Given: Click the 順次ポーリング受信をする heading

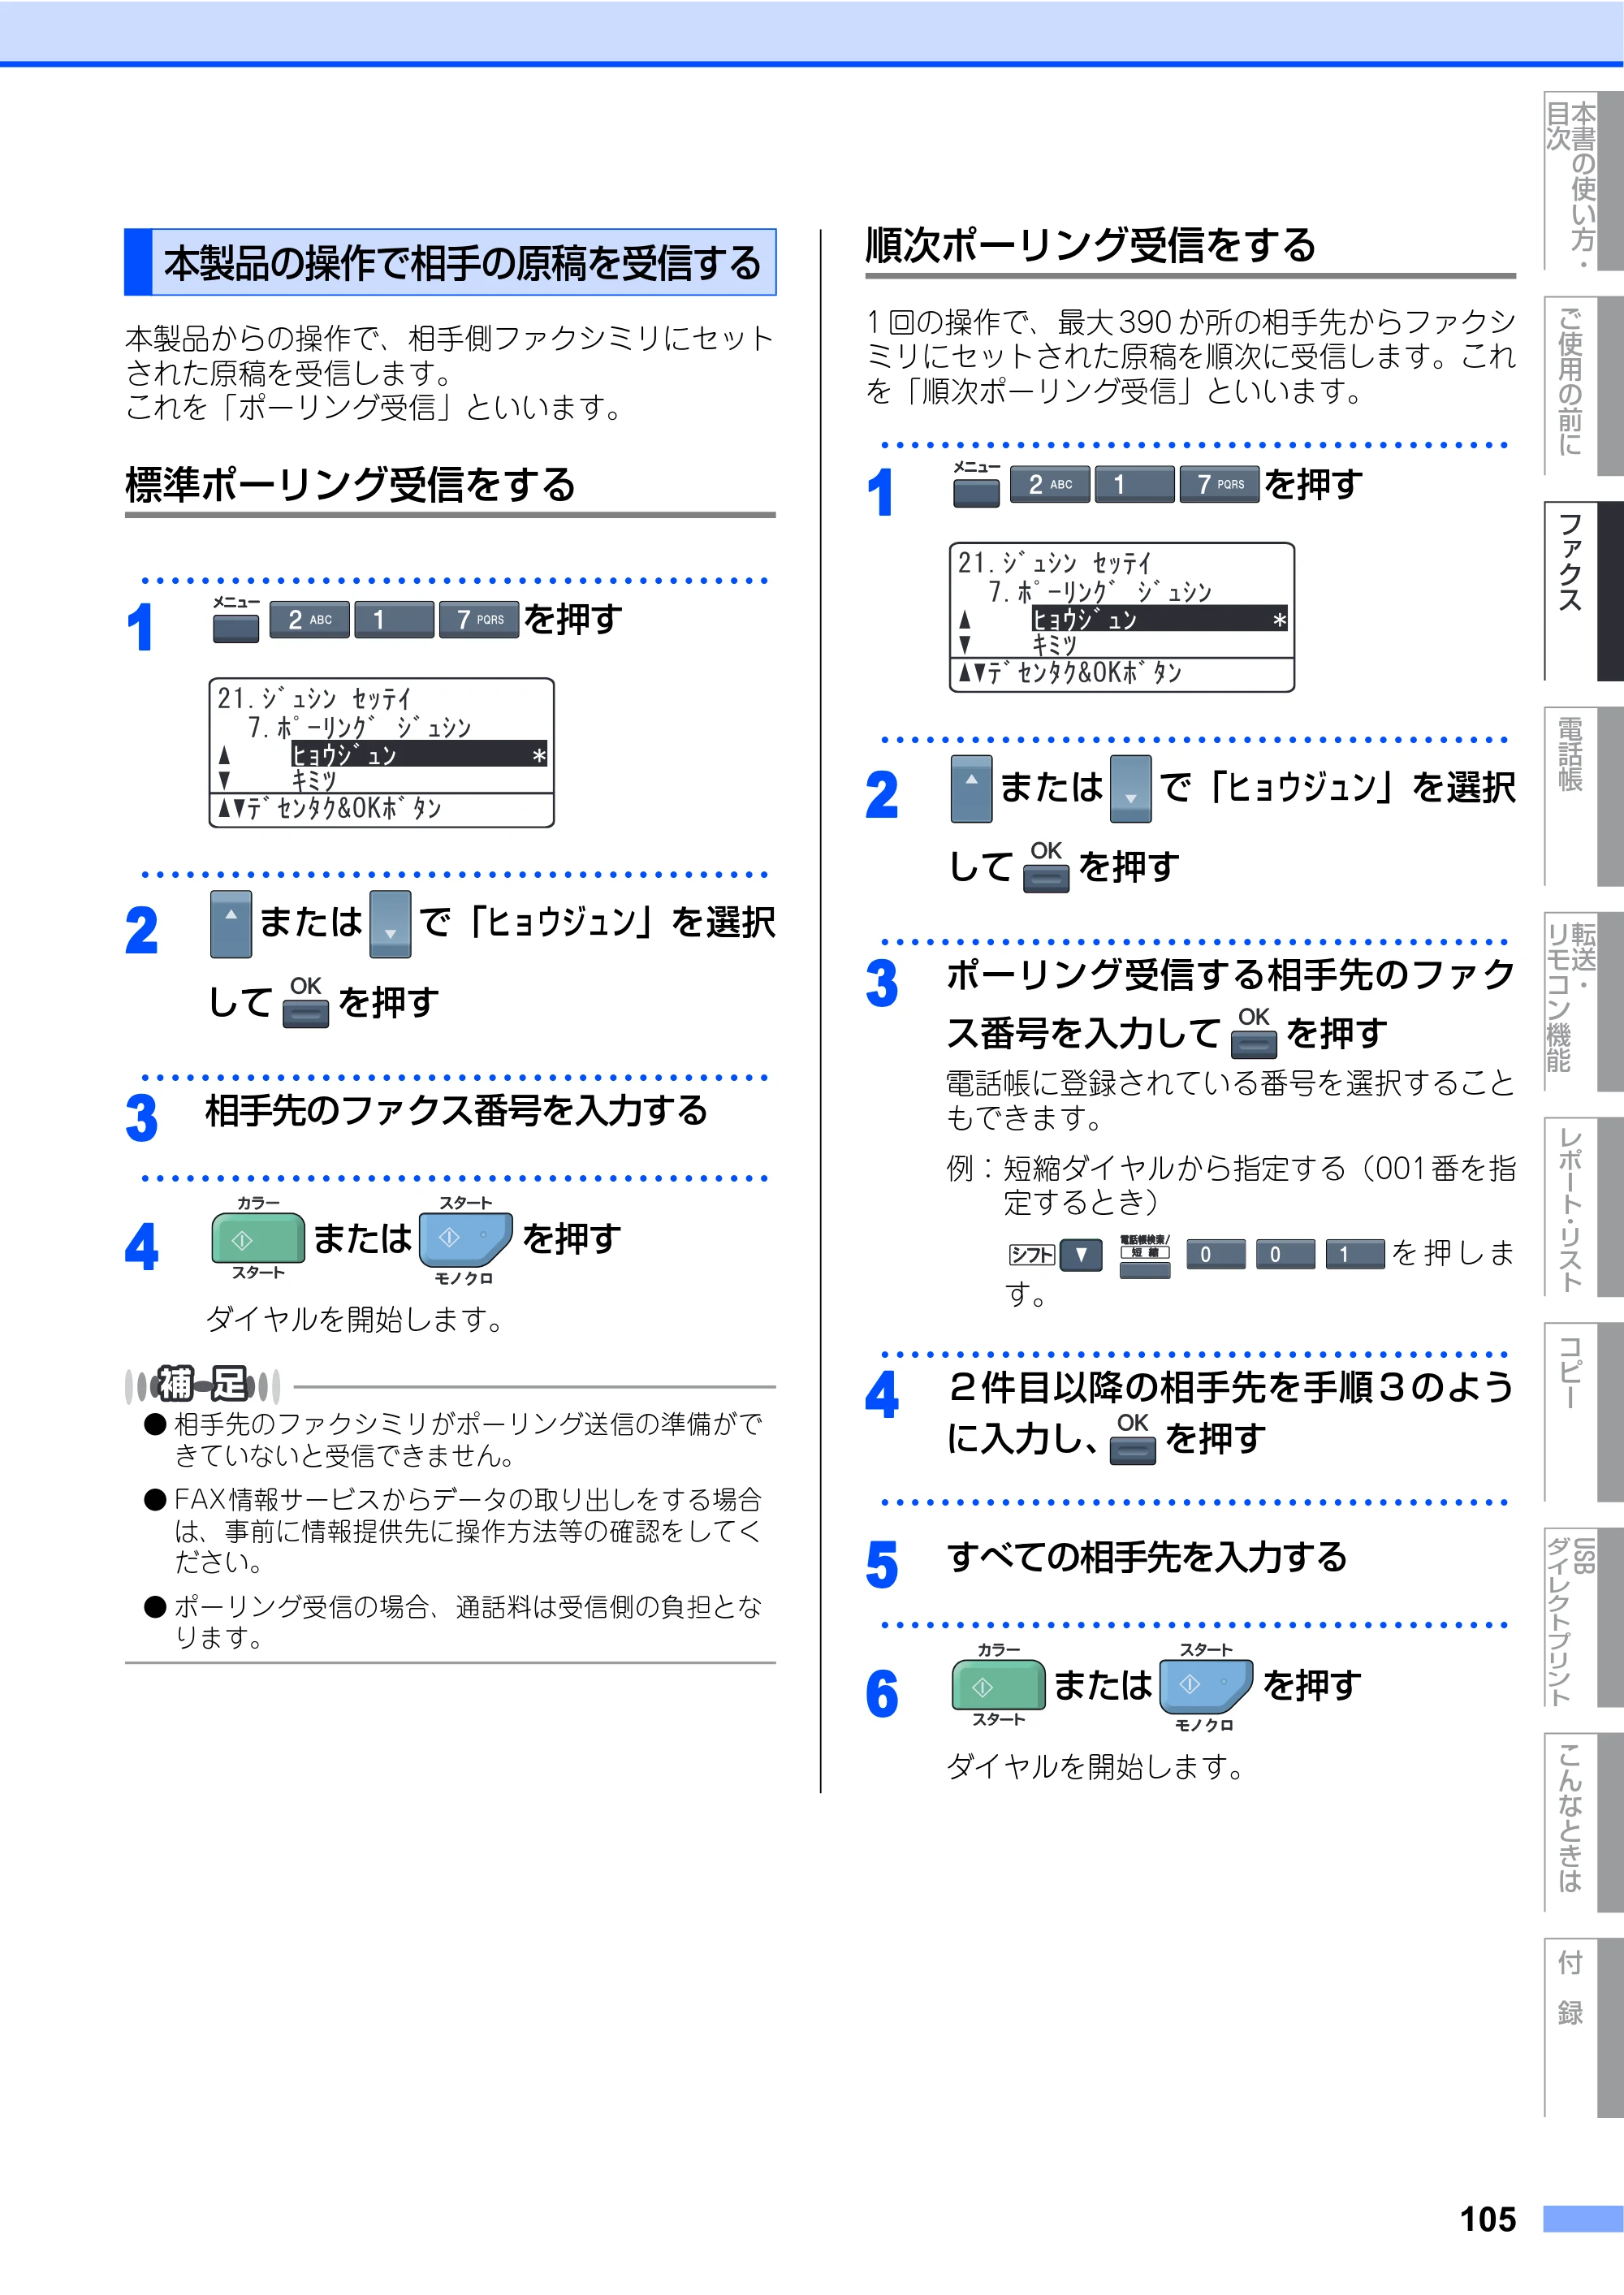Looking at the screenshot, I should click(x=1090, y=246).
